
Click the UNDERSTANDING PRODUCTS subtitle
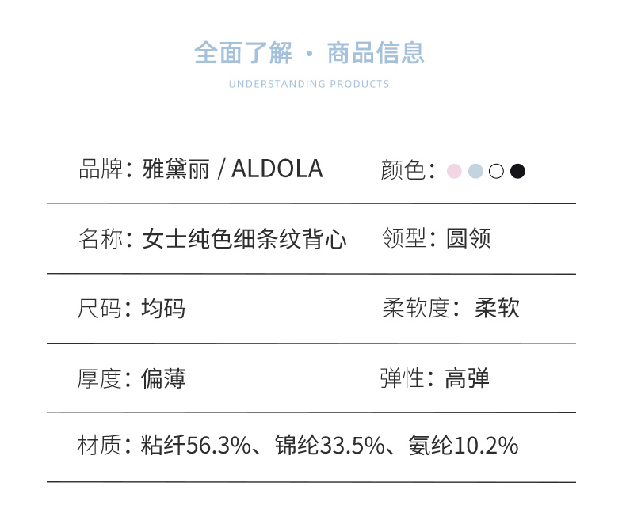(309, 84)
